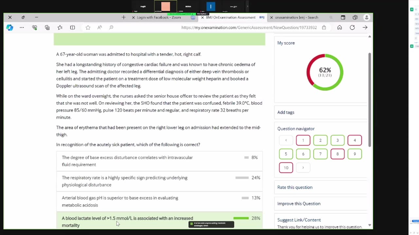Image resolution: width=419 pixels, height=235 pixels.
Task: Expand the Add tags section
Action: pos(321,112)
